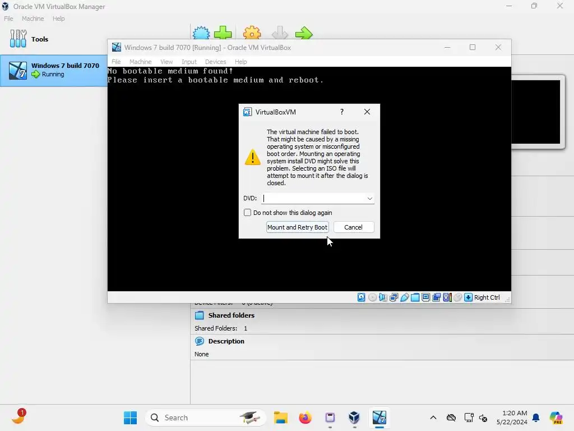574x431 pixels.
Task: Open Settings via the orange gear icon
Action: click(252, 33)
